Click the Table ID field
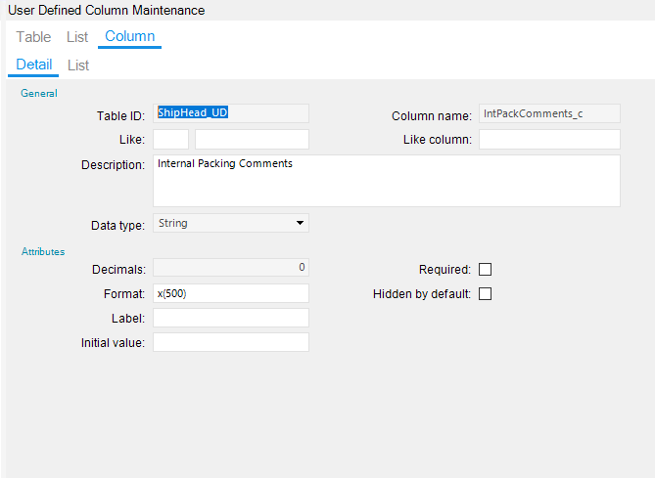 tap(231, 114)
